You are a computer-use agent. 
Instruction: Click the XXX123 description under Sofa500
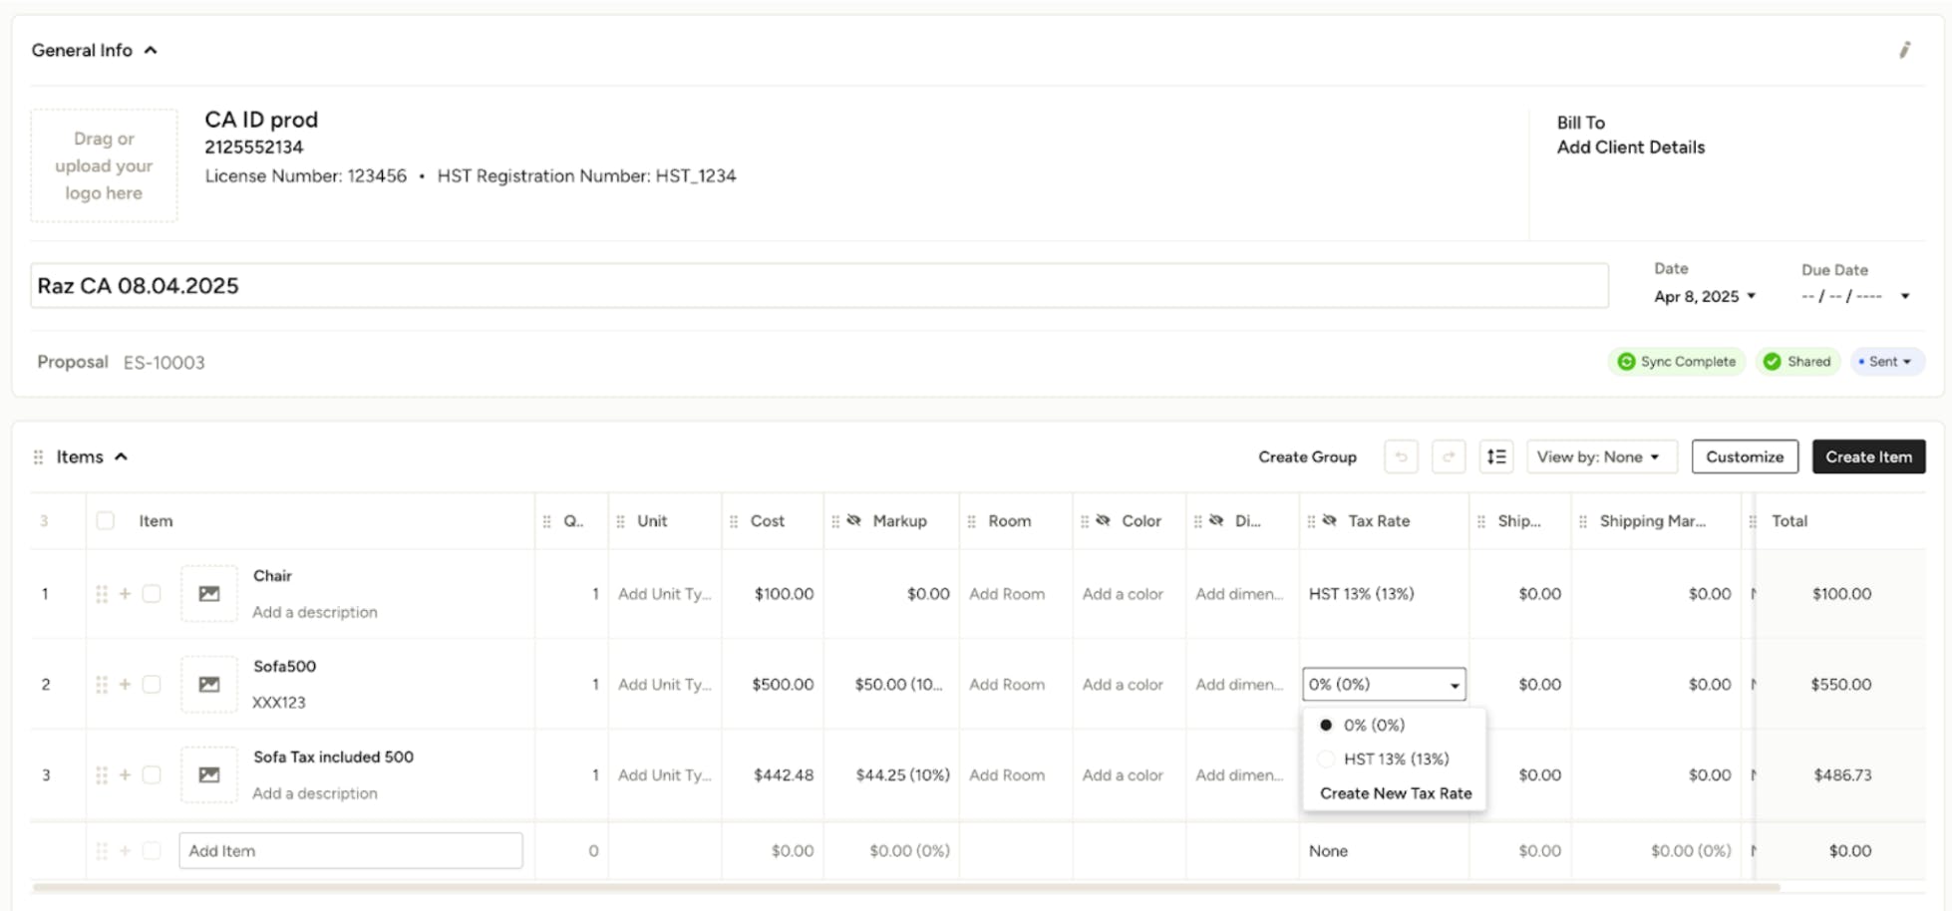(x=279, y=703)
